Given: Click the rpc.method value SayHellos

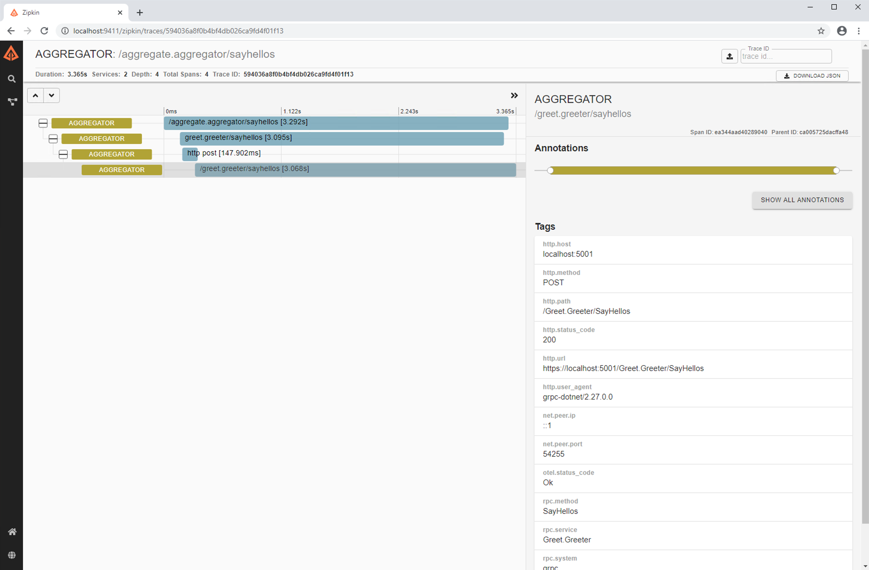Looking at the screenshot, I should point(560,511).
